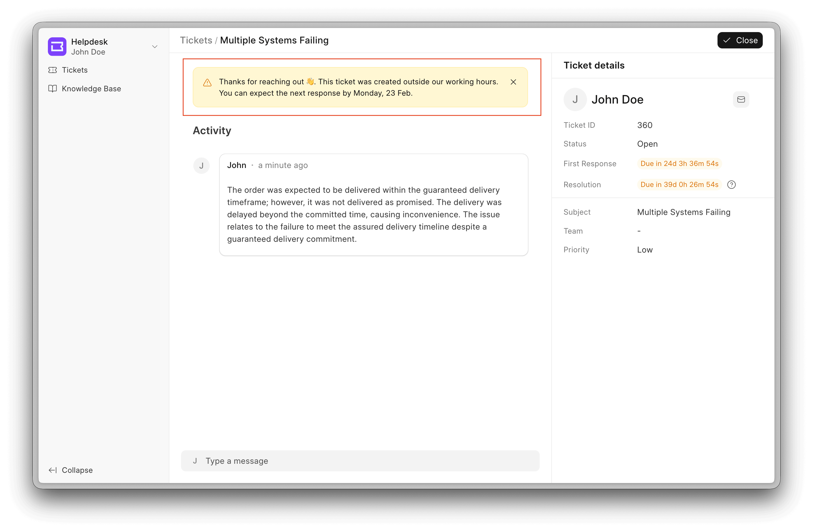Go back via Tickets breadcrumb link
The height and width of the screenshot is (532, 813).
click(196, 40)
